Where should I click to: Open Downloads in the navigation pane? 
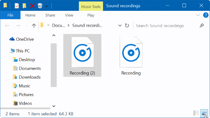click(27, 77)
